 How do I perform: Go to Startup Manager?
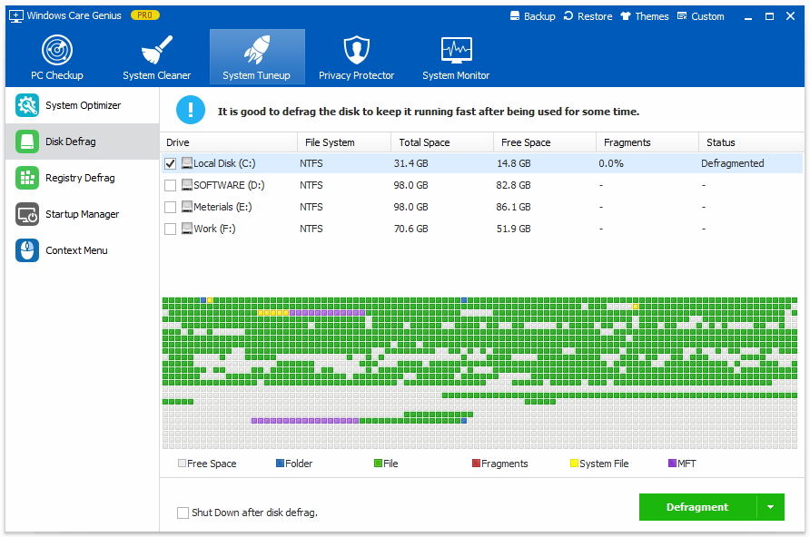click(x=82, y=214)
